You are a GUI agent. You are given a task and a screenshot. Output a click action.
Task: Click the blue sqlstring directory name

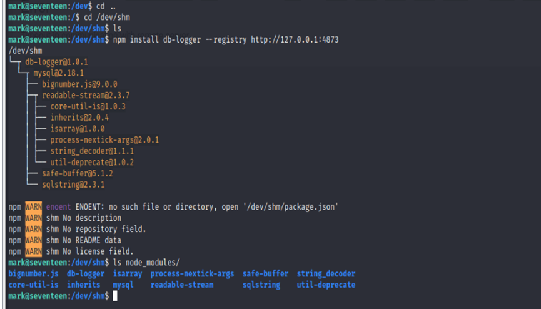pyautogui.click(x=261, y=285)
